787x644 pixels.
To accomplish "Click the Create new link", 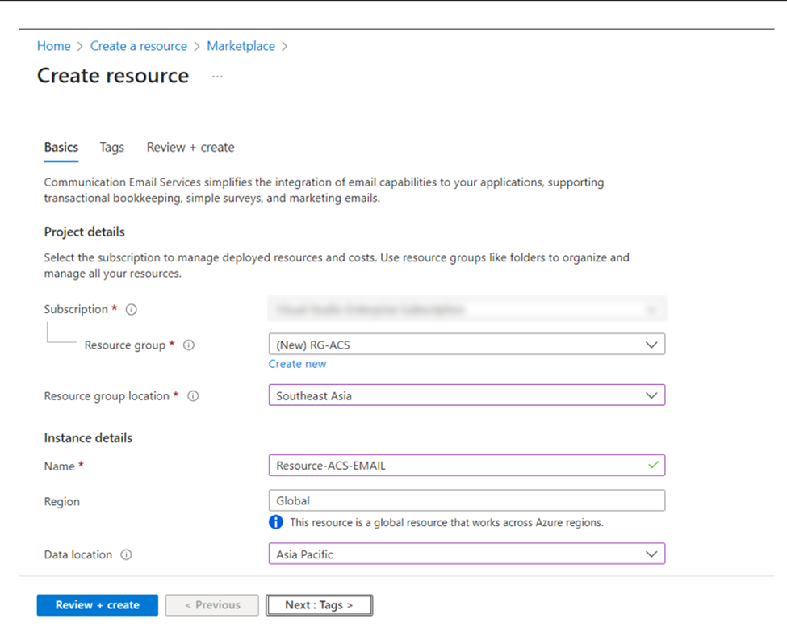I will [x=297, y=364].
